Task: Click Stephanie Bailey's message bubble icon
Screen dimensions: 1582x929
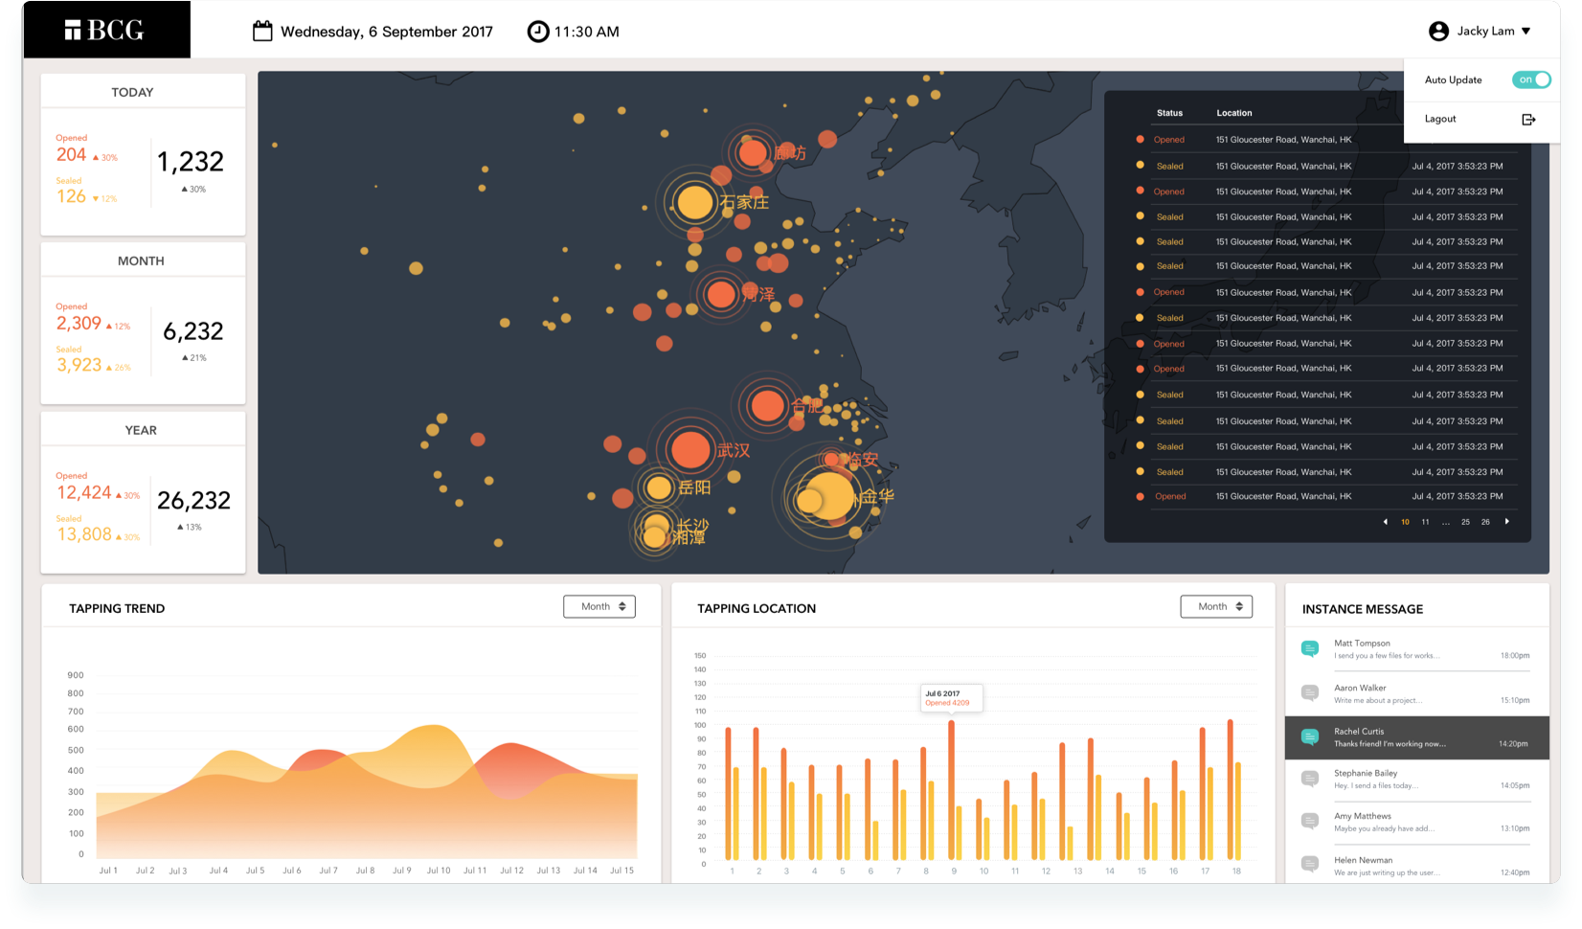Action: pos(1310,779)
